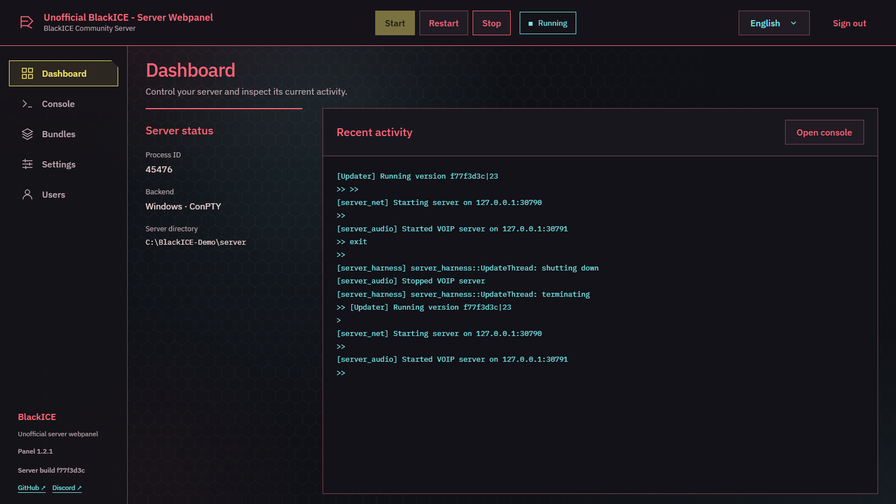
Task: Click the BlackICE logo icon in the header
Action: [26, 22]
